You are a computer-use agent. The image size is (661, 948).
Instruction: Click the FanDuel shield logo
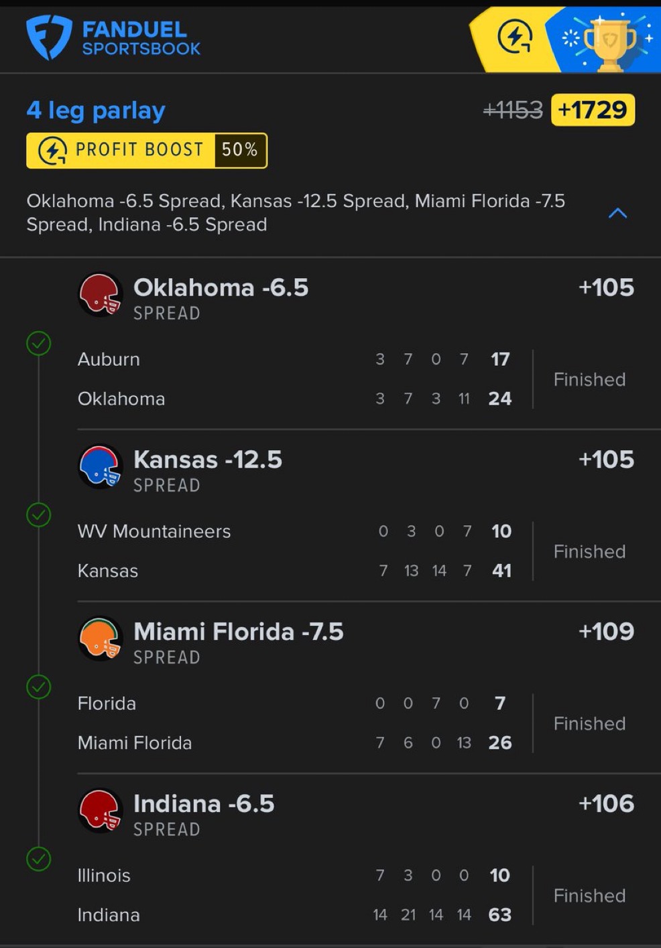click(48, 38)
